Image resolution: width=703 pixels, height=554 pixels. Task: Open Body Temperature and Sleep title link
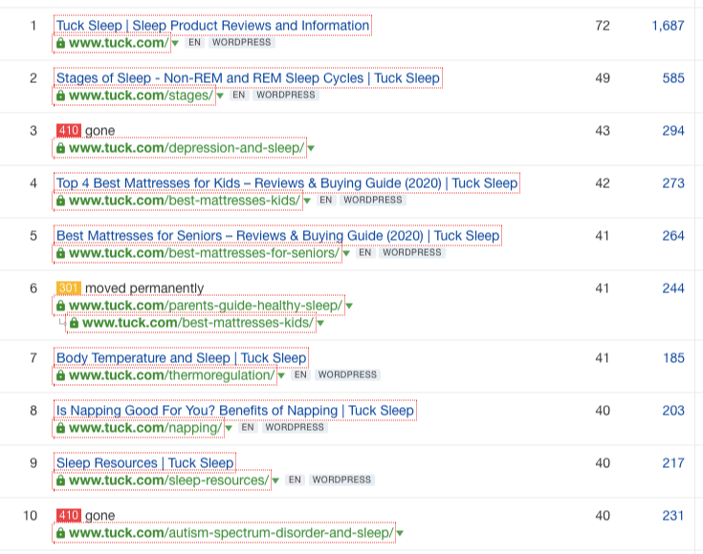click(x=181, y=358)
